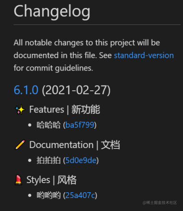
Task: Click the 哟哟哟 list item text
Action: (49, 195)
